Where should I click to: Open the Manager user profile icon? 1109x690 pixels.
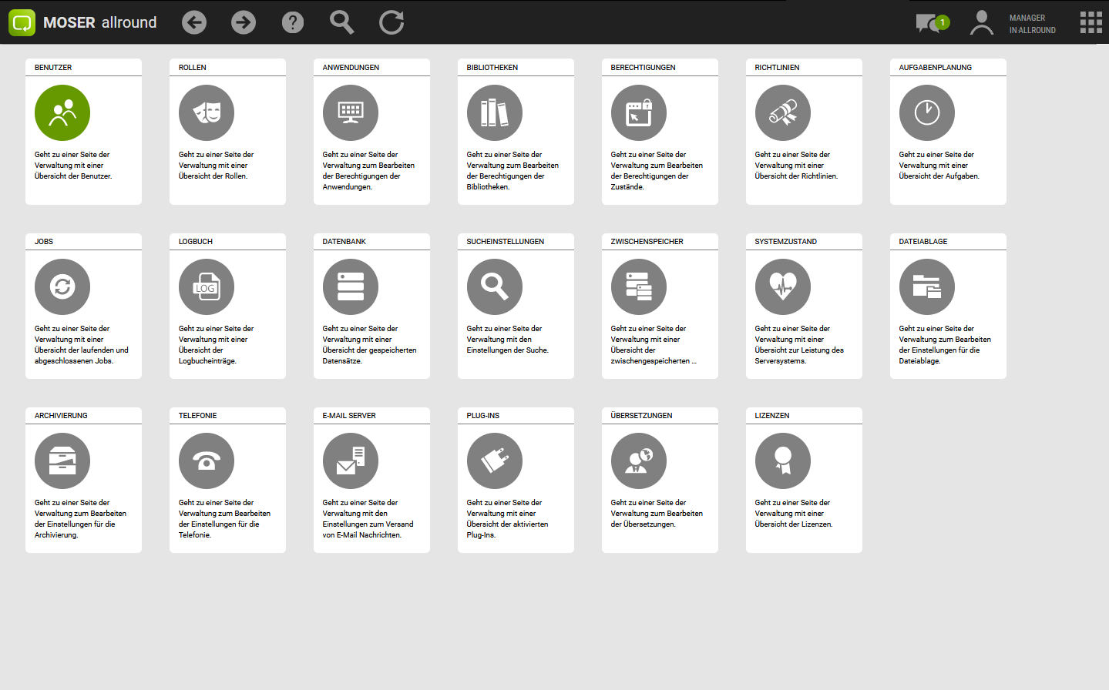[981, 23]
